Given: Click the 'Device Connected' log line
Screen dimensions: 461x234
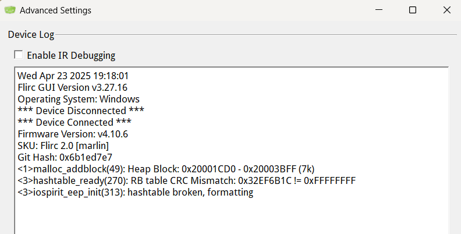Looking at the screenshot, I should click(75, 122).
